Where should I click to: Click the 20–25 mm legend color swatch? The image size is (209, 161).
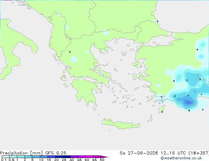click(x=59, y=157)
